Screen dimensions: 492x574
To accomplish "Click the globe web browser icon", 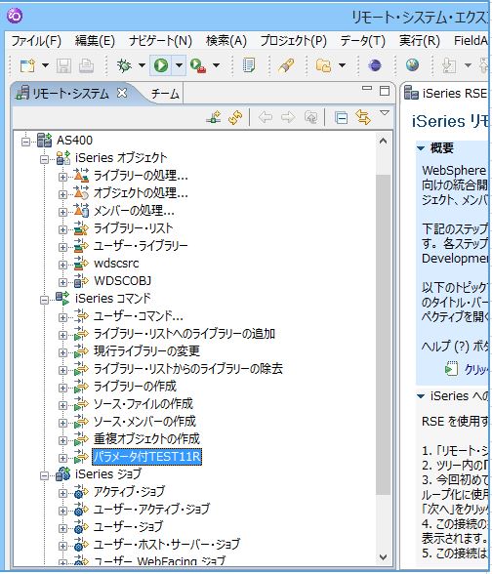I will [412, 65].
